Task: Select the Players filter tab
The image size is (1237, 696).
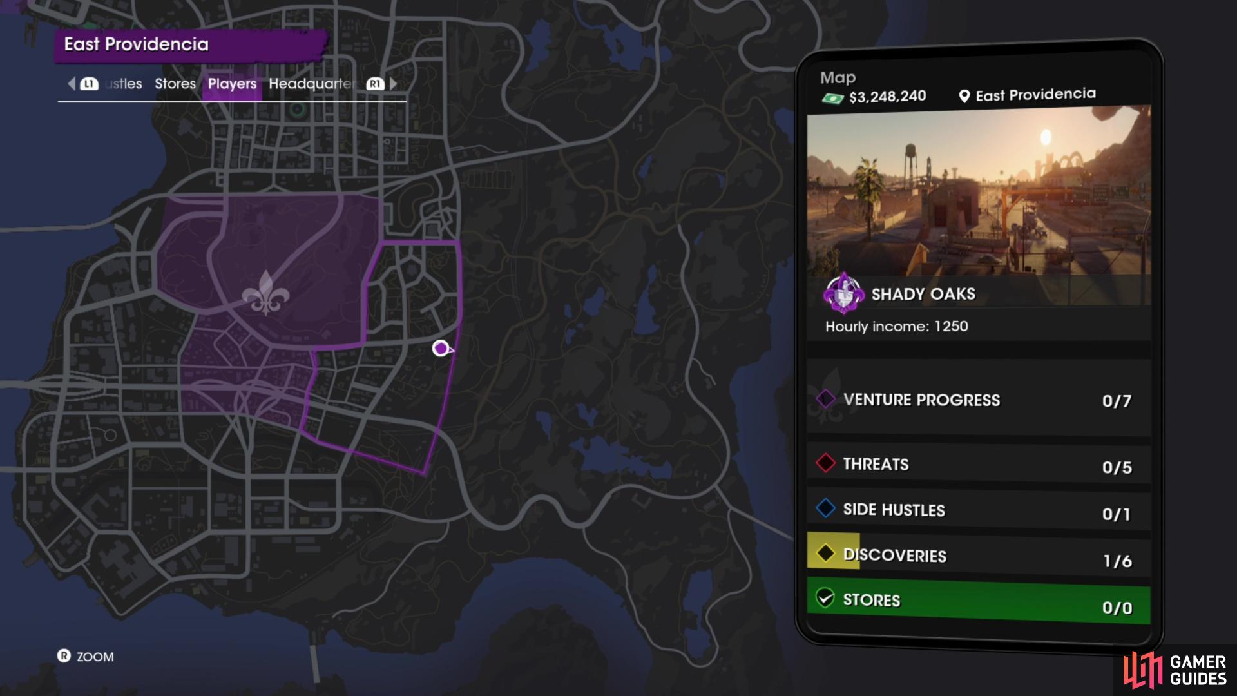Action: click(x=232, y=84)
